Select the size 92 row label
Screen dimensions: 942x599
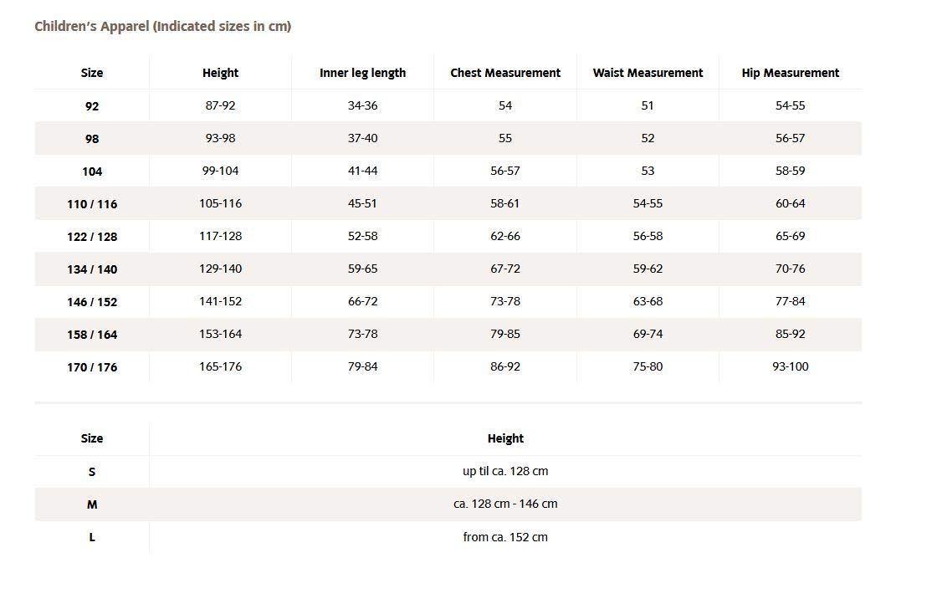tap(92, 106)
